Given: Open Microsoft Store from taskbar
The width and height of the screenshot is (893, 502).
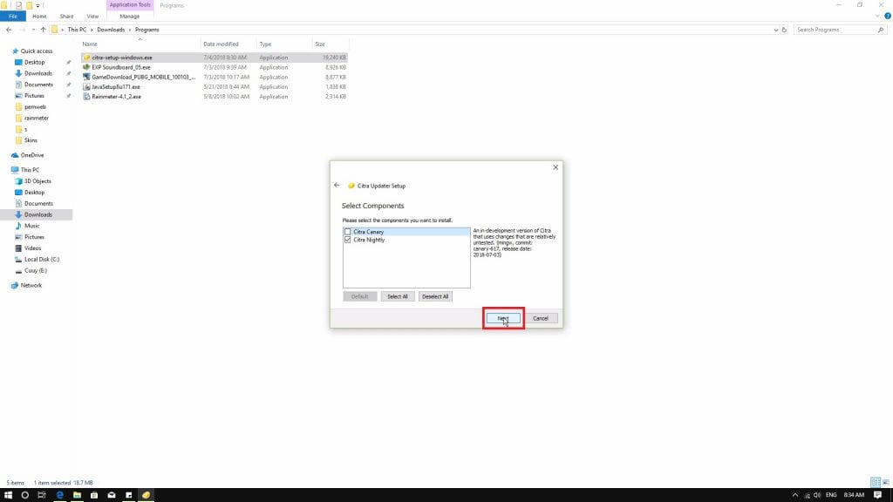Looking at the screenshot, I should [x=94, y=495].
